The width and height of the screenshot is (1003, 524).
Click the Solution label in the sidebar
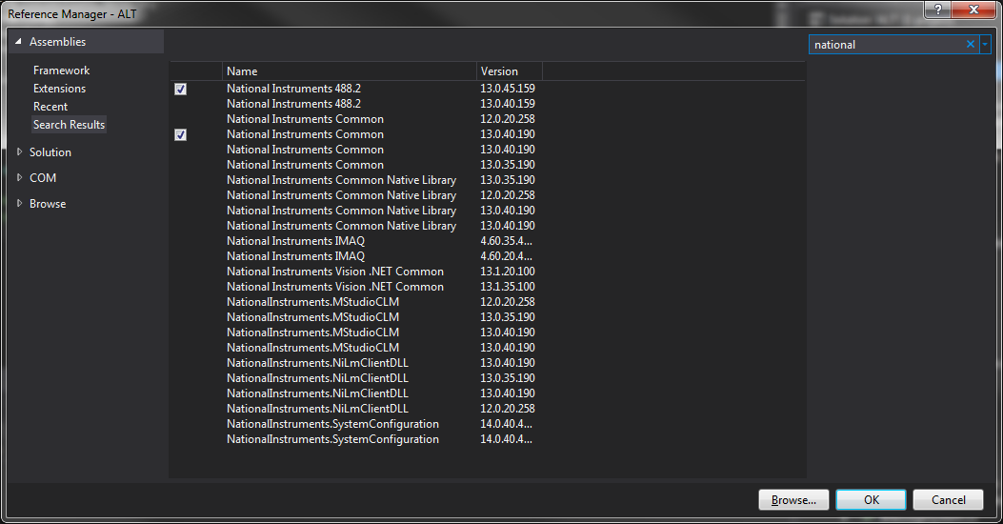pos(50,152)
